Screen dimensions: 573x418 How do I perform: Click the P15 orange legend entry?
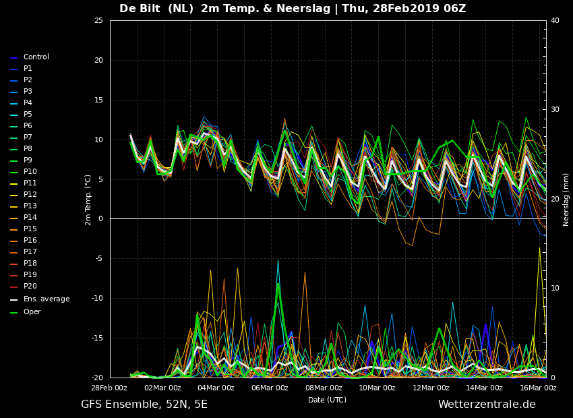24,229
